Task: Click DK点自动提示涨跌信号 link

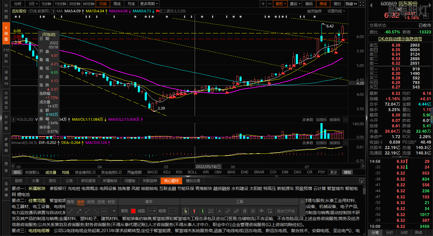Action: pos(400,39)
